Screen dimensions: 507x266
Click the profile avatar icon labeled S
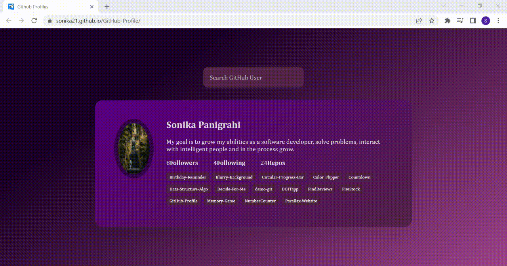[486, 21]
